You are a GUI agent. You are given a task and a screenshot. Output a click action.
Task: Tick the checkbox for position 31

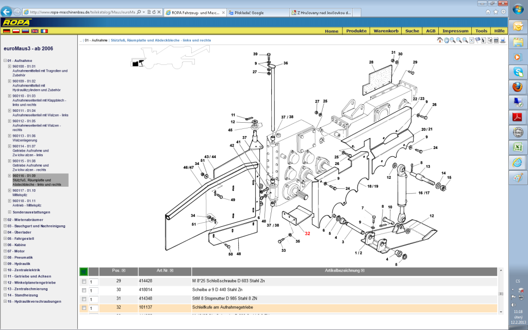tap(84, 299)
